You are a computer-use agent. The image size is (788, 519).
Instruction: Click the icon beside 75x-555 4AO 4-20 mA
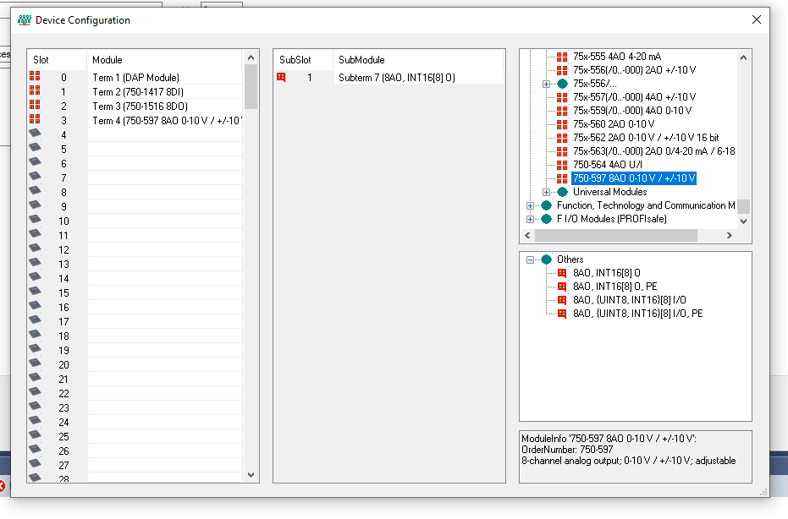562,57
